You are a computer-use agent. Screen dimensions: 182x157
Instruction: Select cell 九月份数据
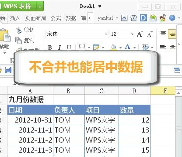tap(30, 100)
